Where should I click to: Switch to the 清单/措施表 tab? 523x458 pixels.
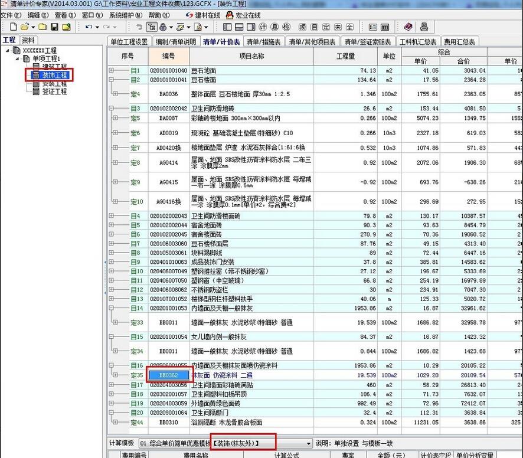click(x=263, y=42)
